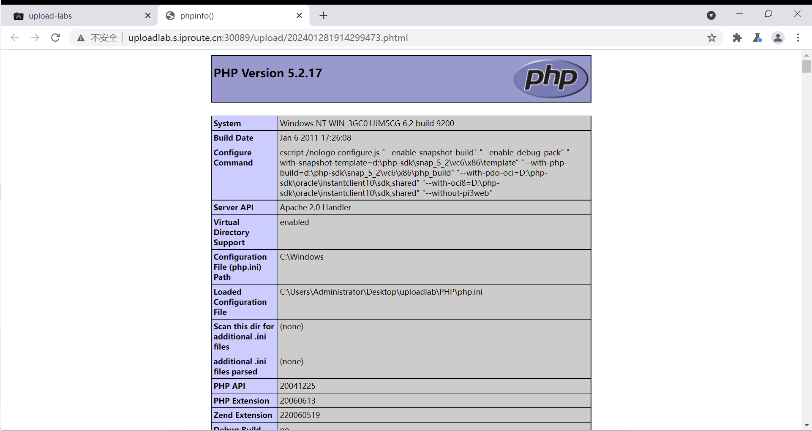Open a new tab with plus

tap(323, 16)
